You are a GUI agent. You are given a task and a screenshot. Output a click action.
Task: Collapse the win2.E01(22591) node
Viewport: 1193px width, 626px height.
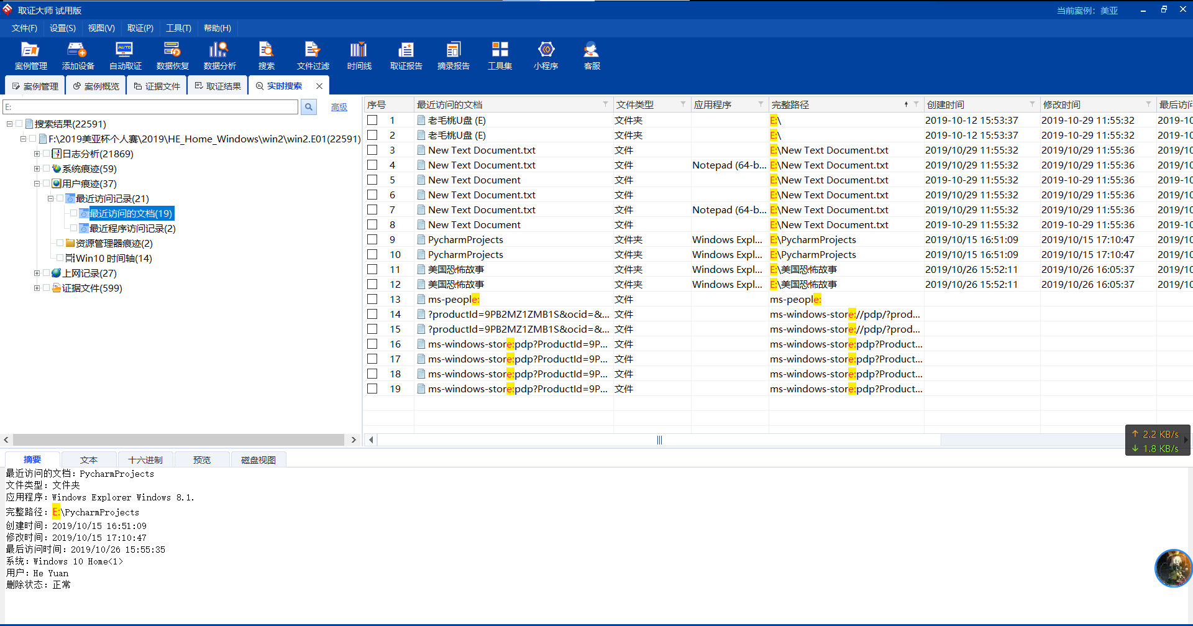click(x=23, y=139)
